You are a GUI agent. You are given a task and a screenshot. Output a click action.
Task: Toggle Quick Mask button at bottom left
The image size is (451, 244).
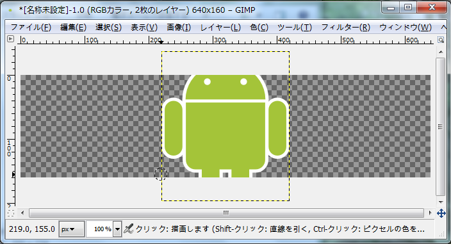(x=11, y=213)
